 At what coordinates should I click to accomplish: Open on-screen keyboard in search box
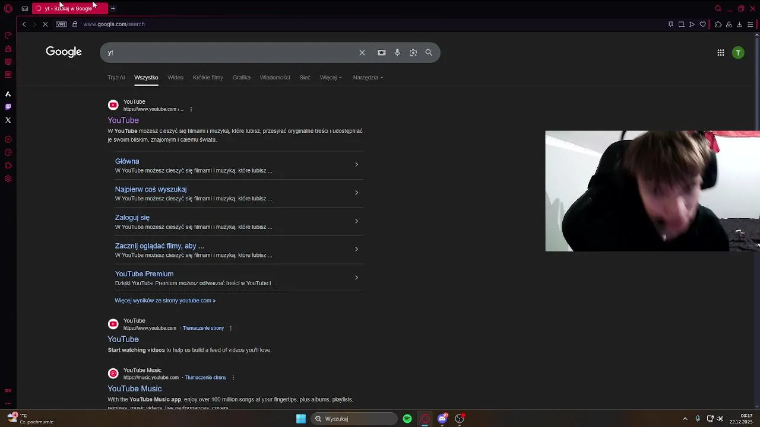click(382, 52)
